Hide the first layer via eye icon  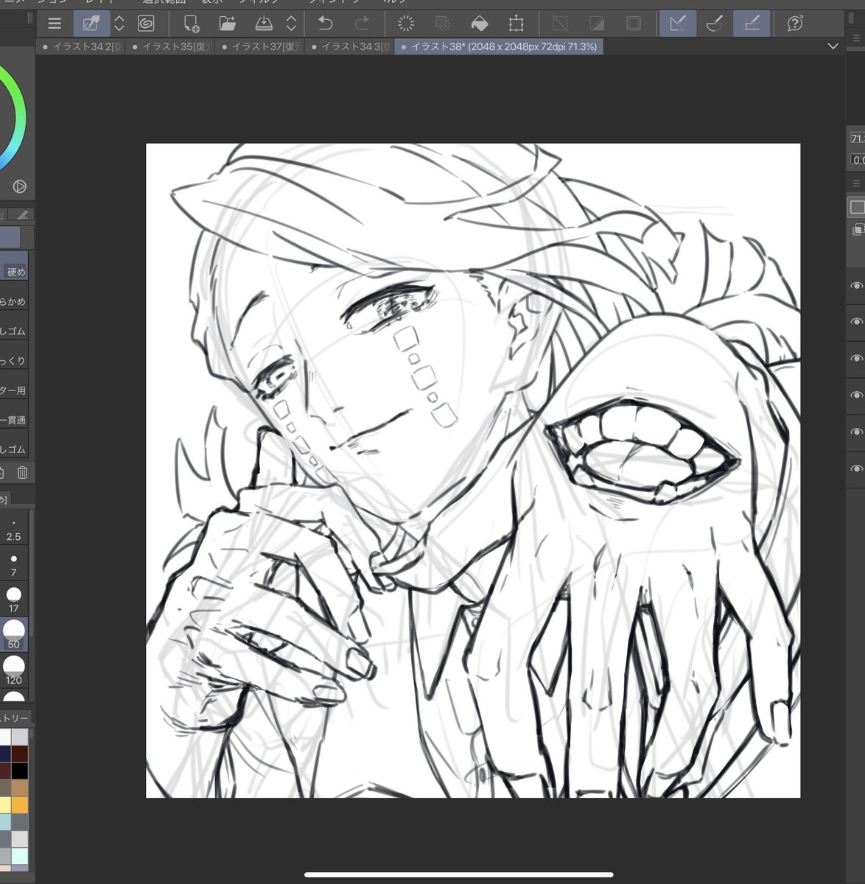(x=856, y=286)
